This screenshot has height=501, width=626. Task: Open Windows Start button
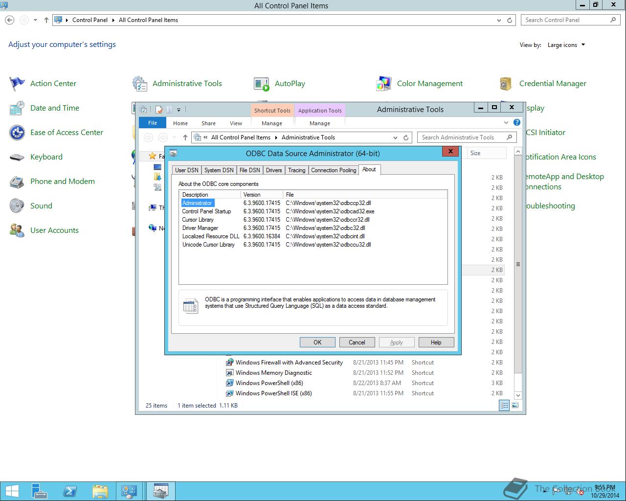coord(12,491)
